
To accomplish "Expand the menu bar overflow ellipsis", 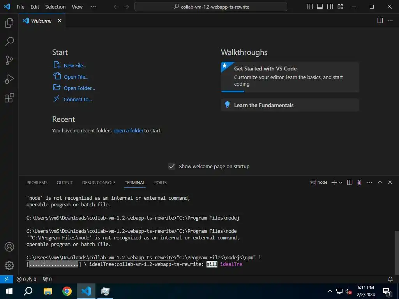I will pos(93,7).
